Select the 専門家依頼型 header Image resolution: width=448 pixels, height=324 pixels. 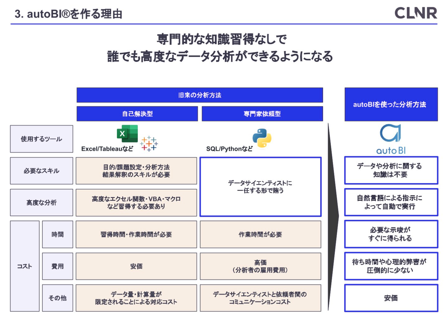(262, 114)
